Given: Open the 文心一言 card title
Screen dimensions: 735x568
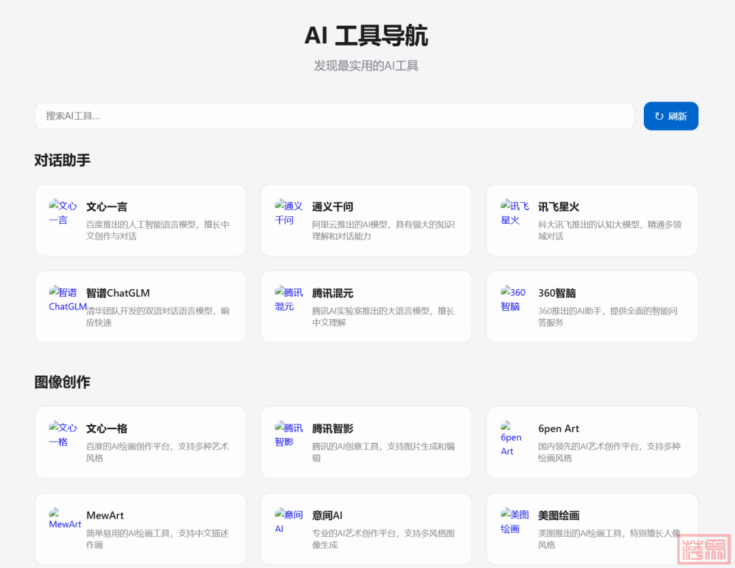Looking at the screenshot, I should (106, 207).
